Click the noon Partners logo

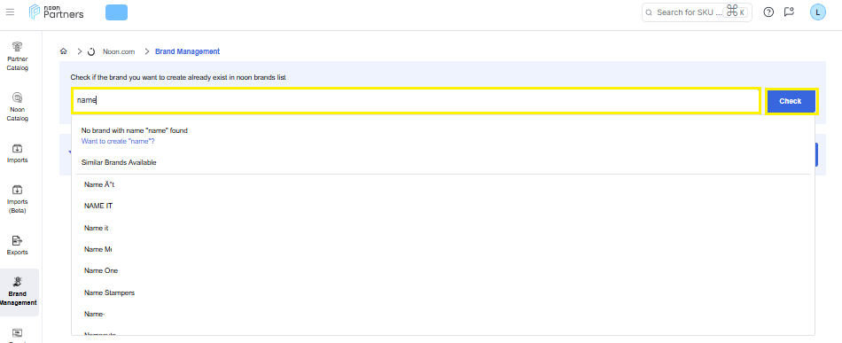coord(57,12)
